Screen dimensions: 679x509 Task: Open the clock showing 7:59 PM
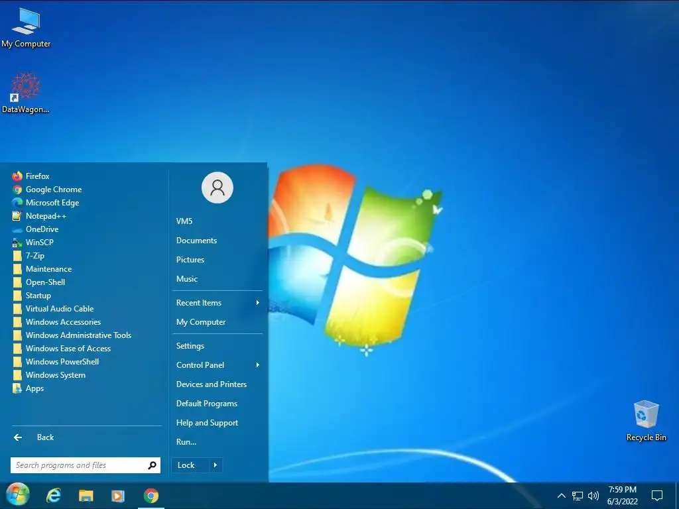tap(622, 496)
